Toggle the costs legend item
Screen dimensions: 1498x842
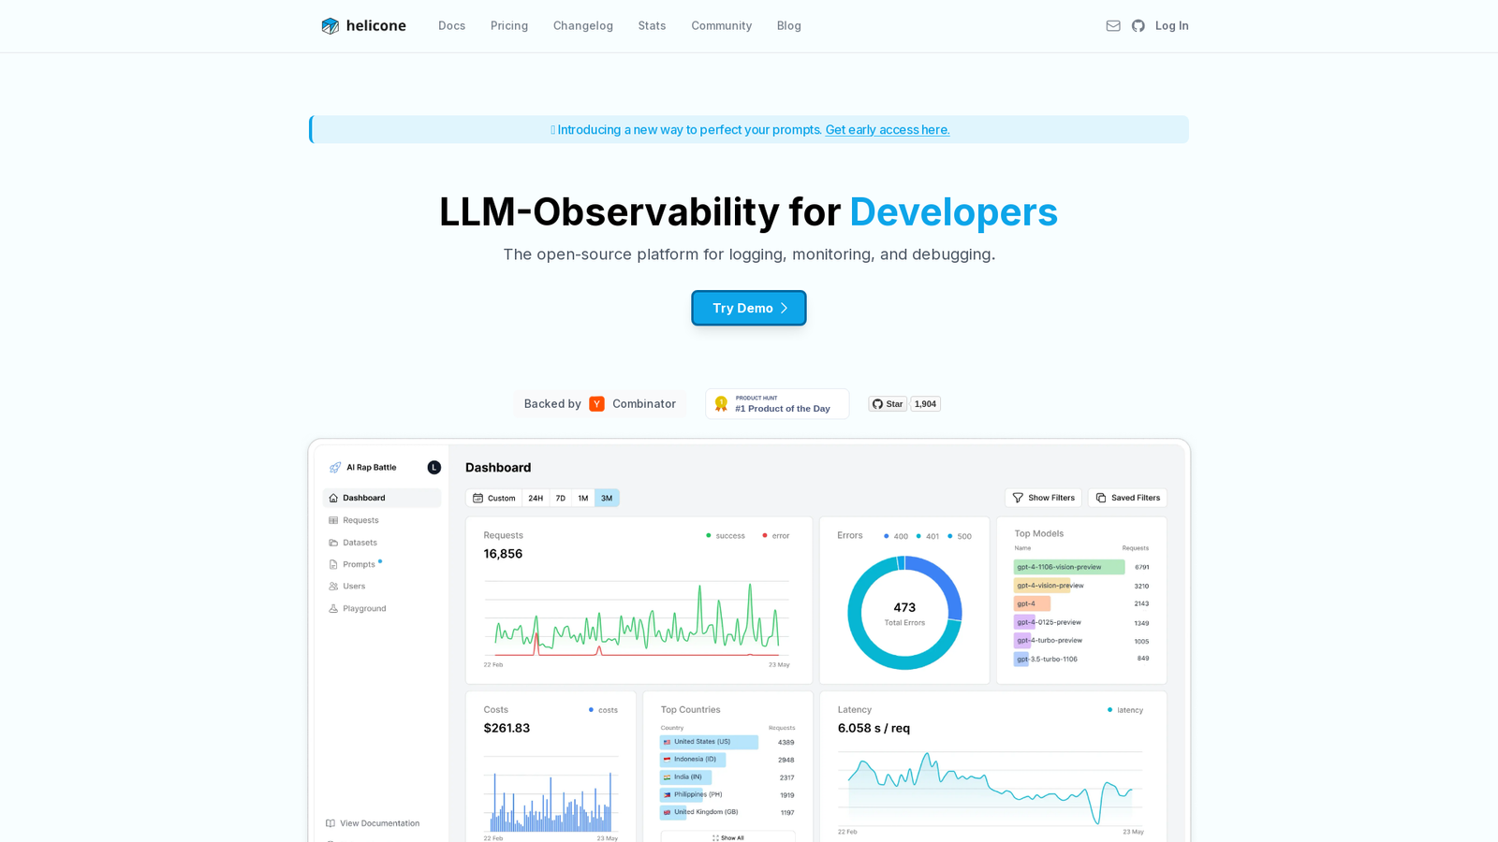[603, 710]
